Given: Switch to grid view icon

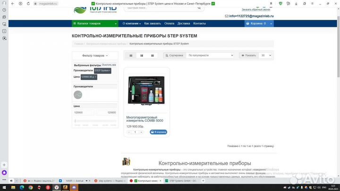Looking at the screenshot, I should (x=131, y=55).
